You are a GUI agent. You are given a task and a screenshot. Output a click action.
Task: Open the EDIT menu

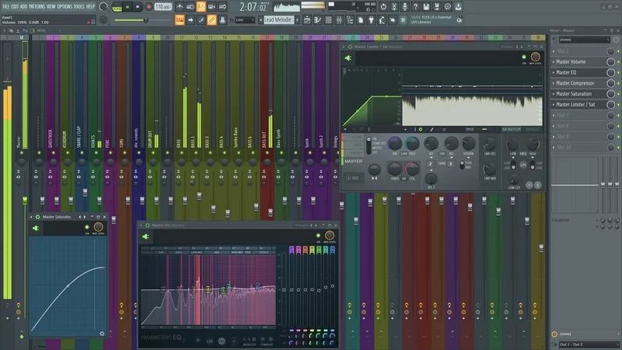click(x=15, y=7)
